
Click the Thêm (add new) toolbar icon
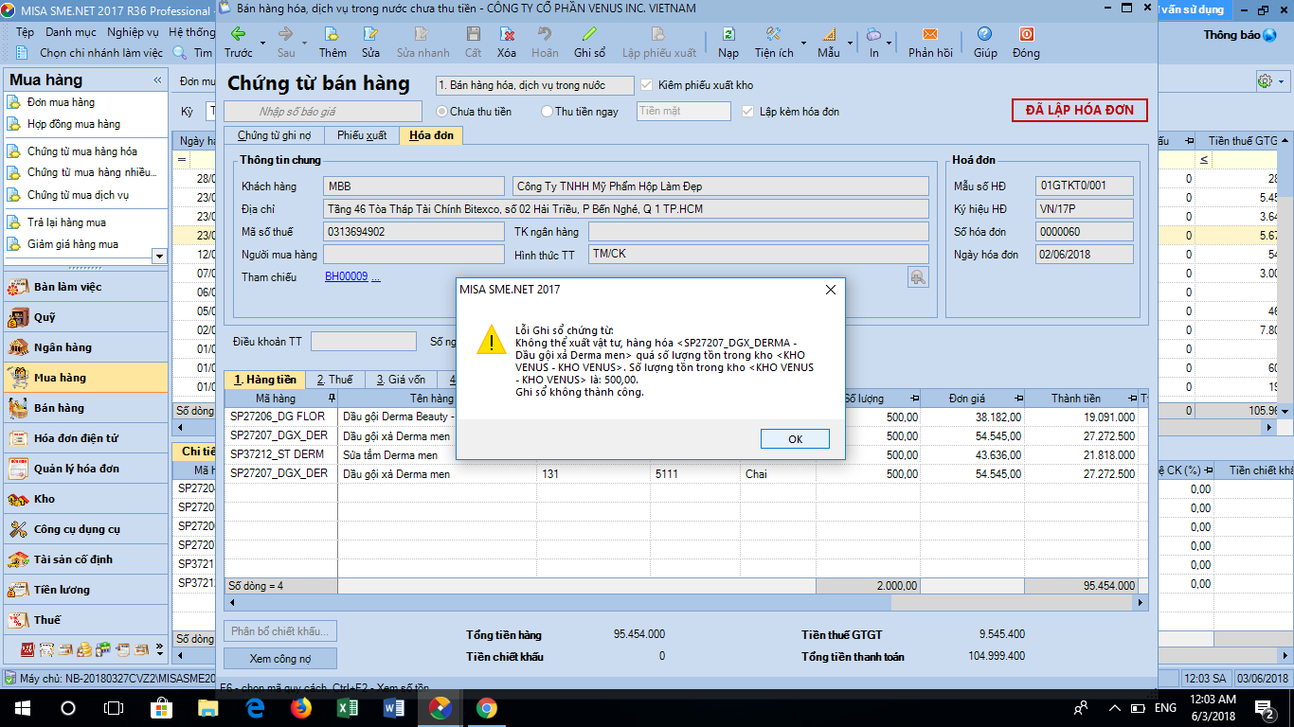(332, 34)
